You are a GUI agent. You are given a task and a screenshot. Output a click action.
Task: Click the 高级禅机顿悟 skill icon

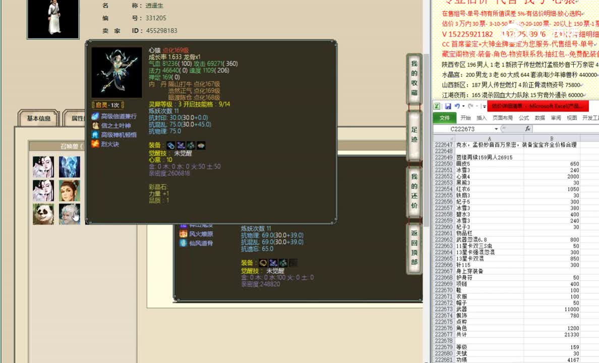(x=95, y=135)
